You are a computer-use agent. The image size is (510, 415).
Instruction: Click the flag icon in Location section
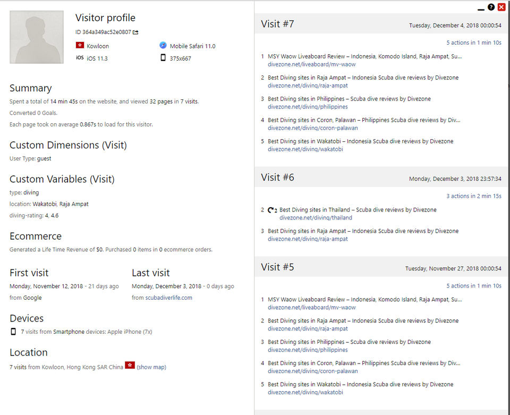click(x=130, y=366)
